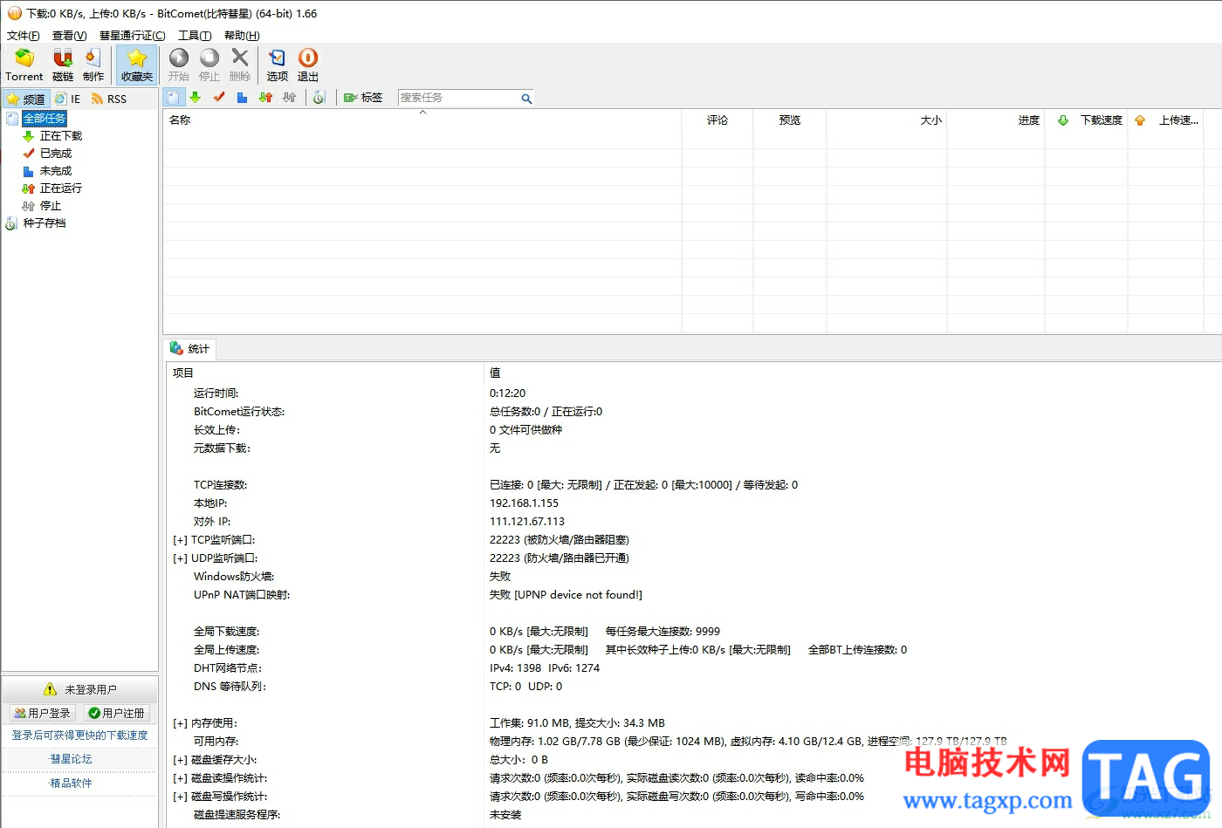1222x828 pixels.
Task: Click the 停止 stop toolbar button
Action: 209,65
